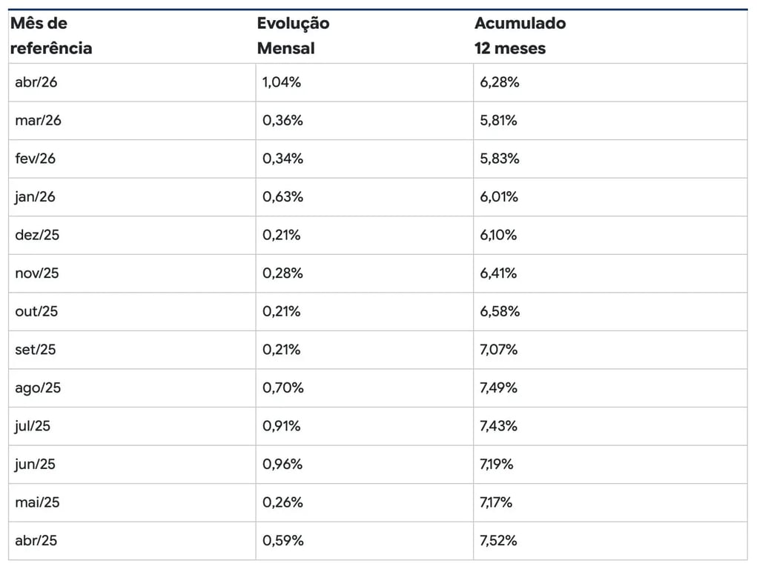Select the 7,17% accumulated value
757x569 pixels.
(497, 502)
